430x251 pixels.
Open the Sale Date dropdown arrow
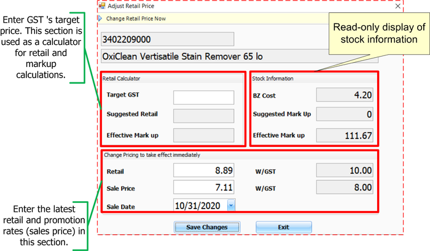tap(231, 205)
